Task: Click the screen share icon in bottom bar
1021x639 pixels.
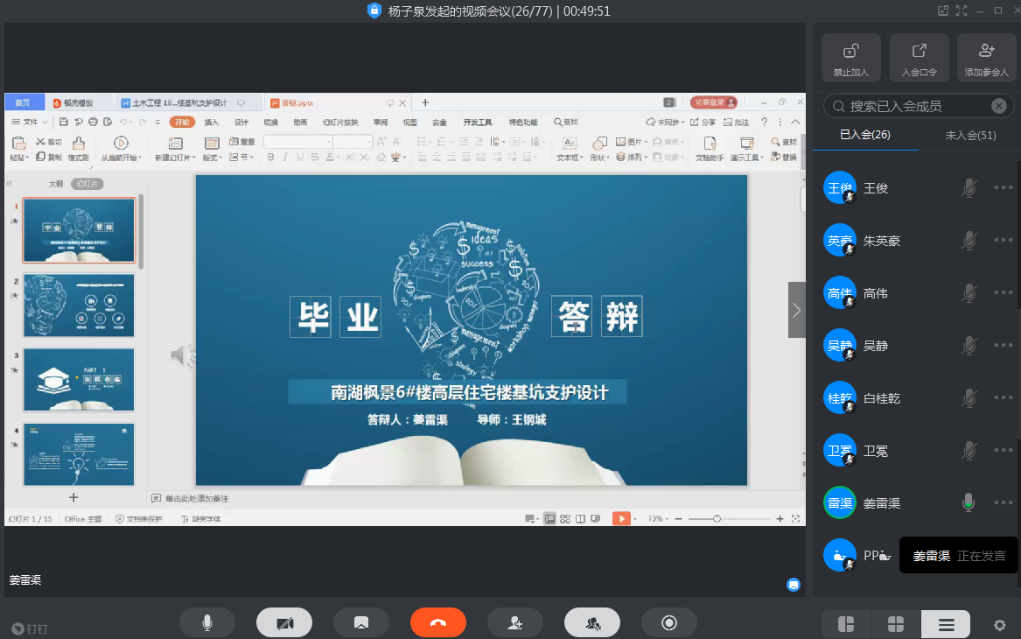Action: pyautogui.click(x=360, y=622)
